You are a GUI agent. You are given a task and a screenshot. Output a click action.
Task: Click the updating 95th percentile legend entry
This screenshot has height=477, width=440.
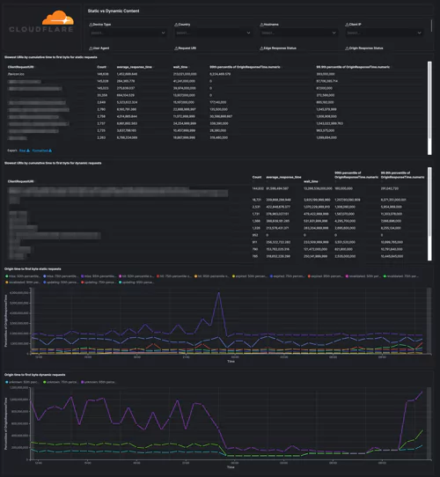pos(136,283)
